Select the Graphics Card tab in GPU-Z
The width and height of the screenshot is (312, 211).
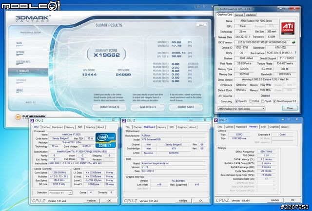point(225,15)
